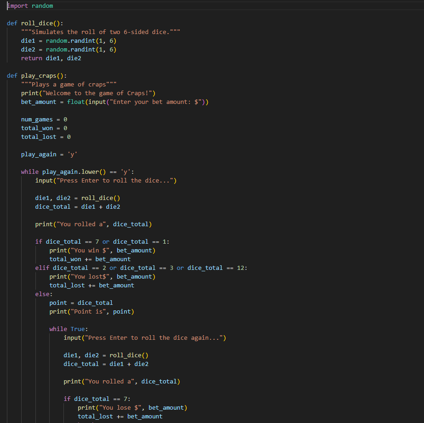Image resolution: width=424 pixels, height=423 pixels.
Task: Click the 'return die1, die2' statement
Action: pyautogui.click(x=51, y=58)
